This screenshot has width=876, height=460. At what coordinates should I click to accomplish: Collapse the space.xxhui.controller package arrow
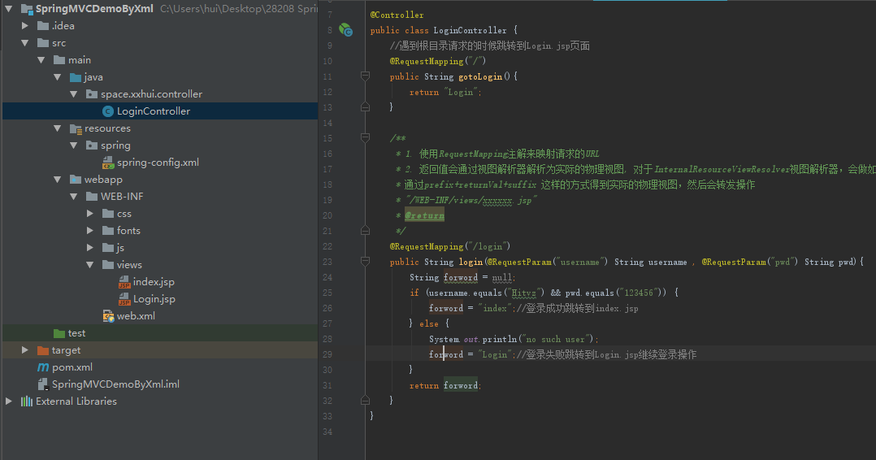74,94
